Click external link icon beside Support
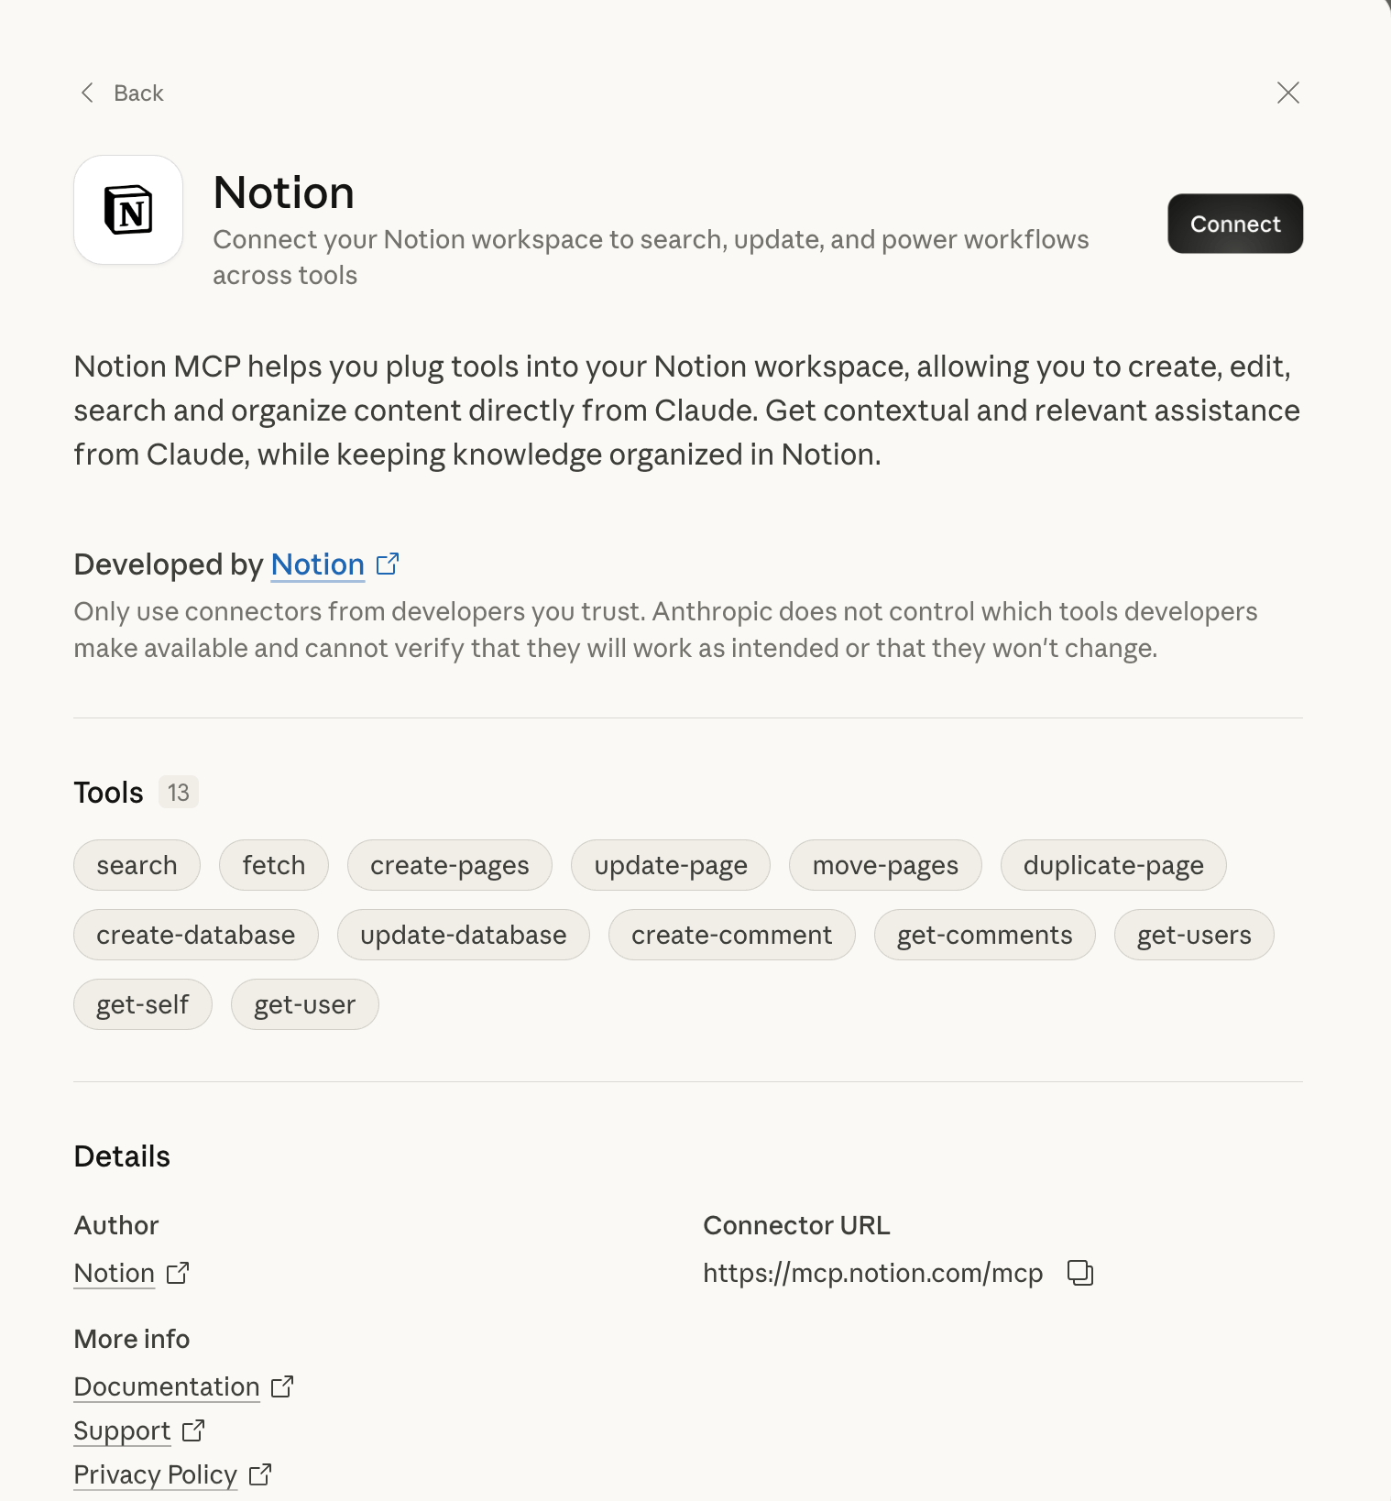This screenshot has height=1501, width=1391. tap(193, 1430)
